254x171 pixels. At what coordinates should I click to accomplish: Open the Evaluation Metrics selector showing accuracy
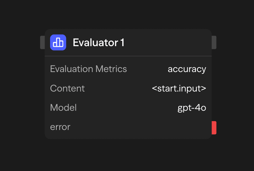point(187,69)
